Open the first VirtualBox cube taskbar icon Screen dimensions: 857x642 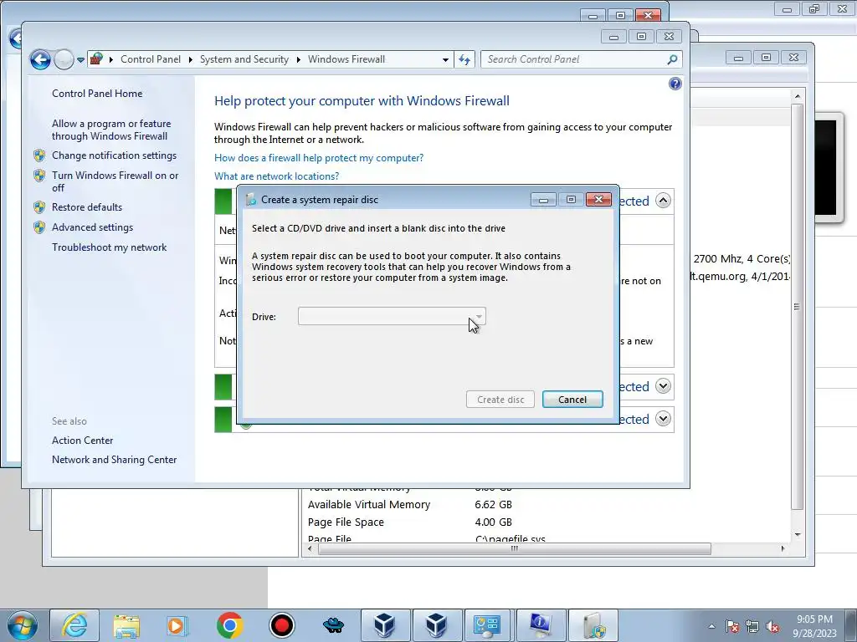(x=385, y=625)
